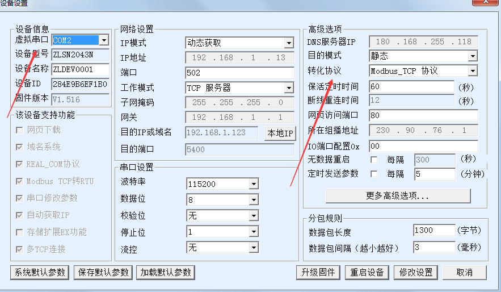Click the 更多高级选项 button
Screen dimensions: 501x292
point(397,195)
